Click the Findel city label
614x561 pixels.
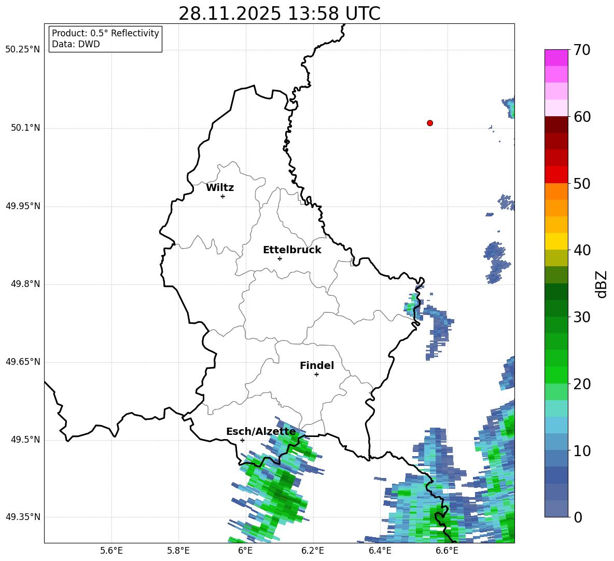(317, 365)
